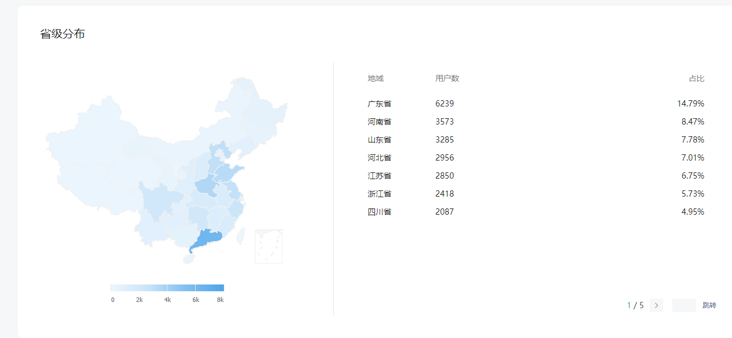732x338 pixels.
Task: Go to next page of province table
Action: (656, 305)
